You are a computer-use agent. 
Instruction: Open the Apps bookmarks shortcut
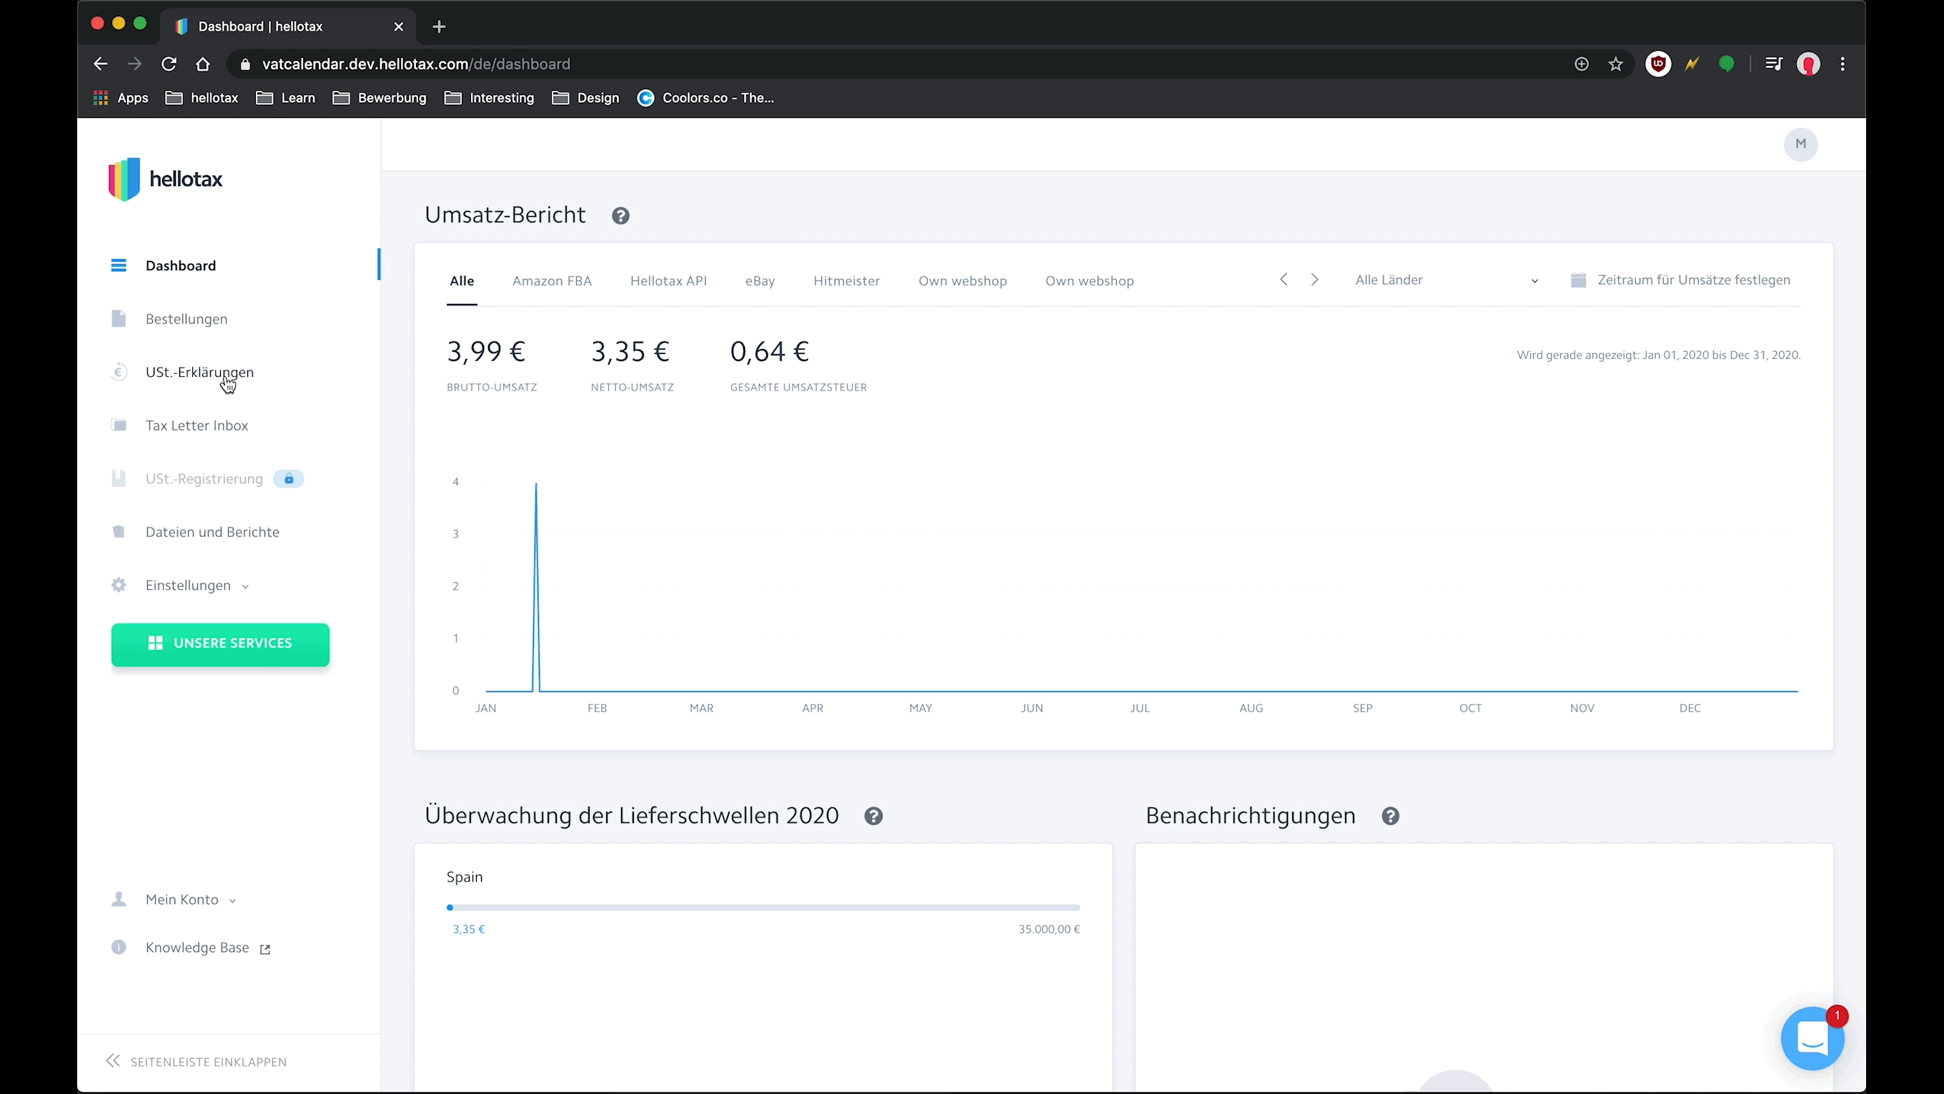pyautogui.click(x=121, y=98)
